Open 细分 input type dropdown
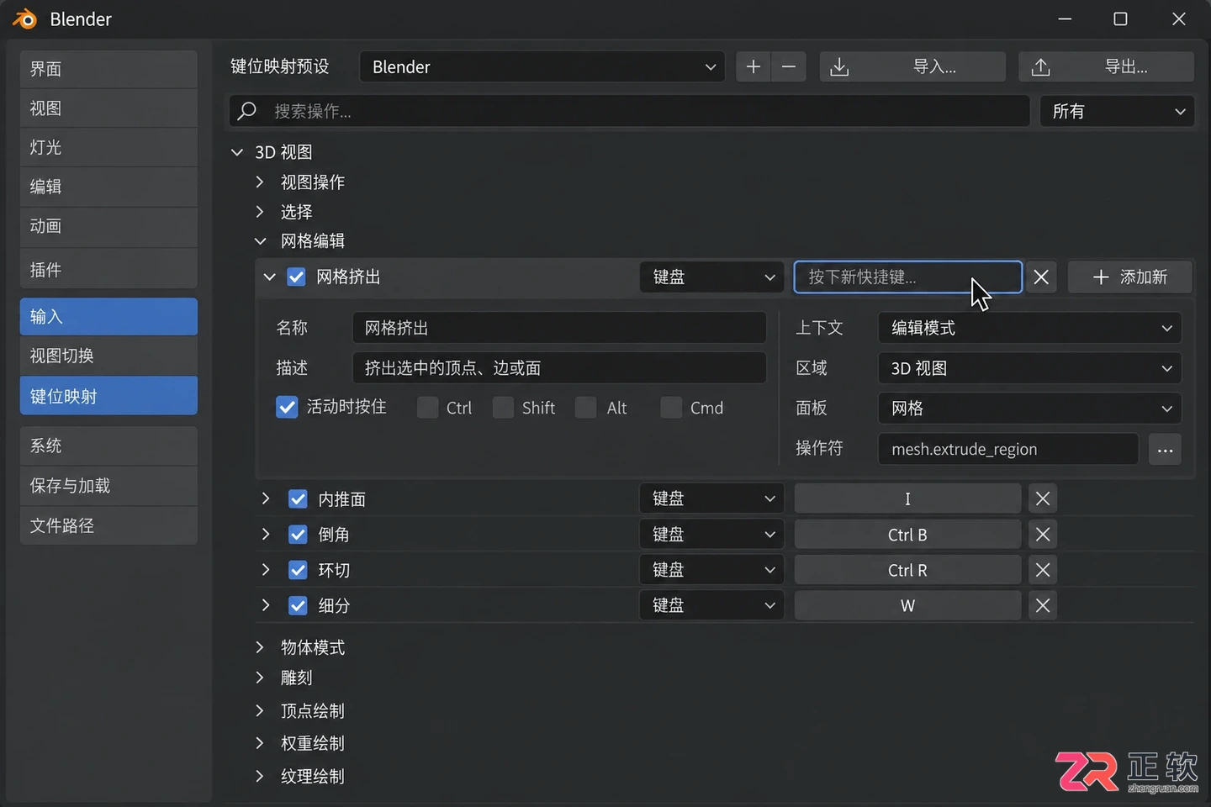1211x807 pixels. (x=712, y=605)
